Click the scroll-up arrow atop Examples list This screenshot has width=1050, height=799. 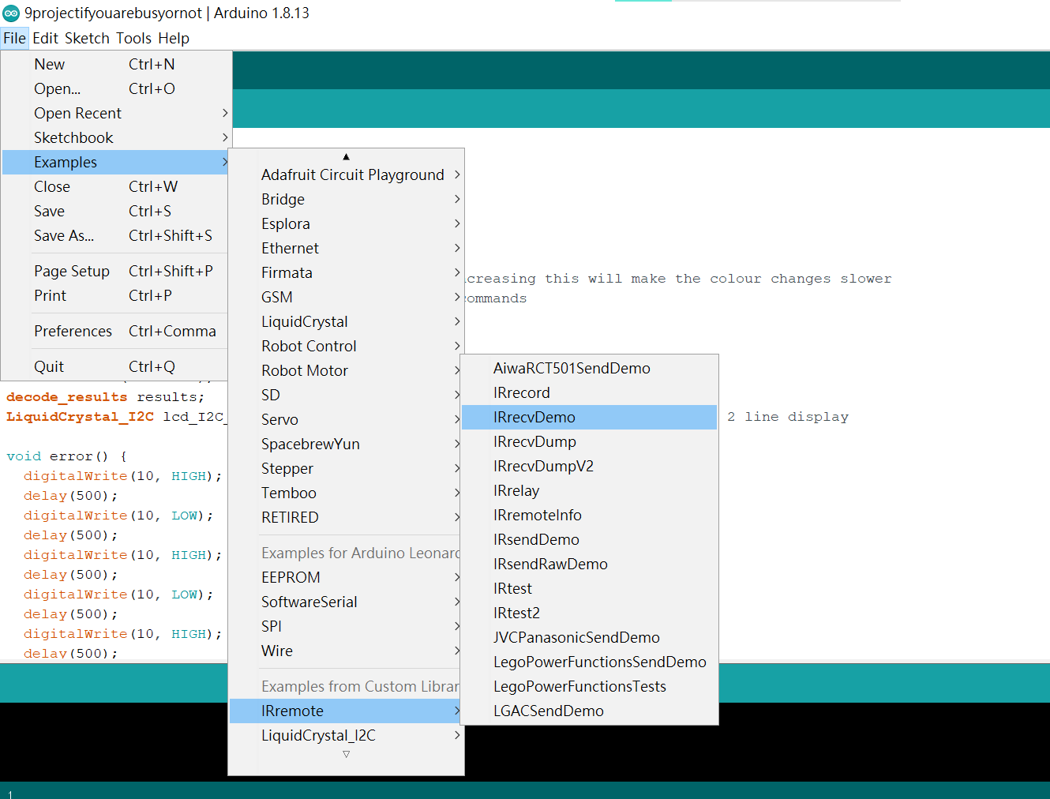346,156
